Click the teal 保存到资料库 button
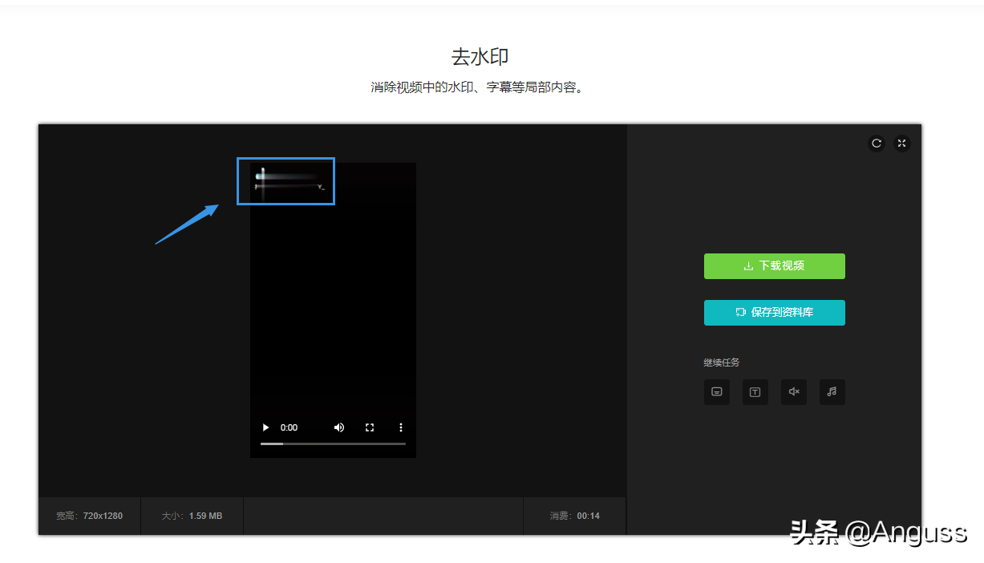The image size is (984, 563). pos(775,313)
